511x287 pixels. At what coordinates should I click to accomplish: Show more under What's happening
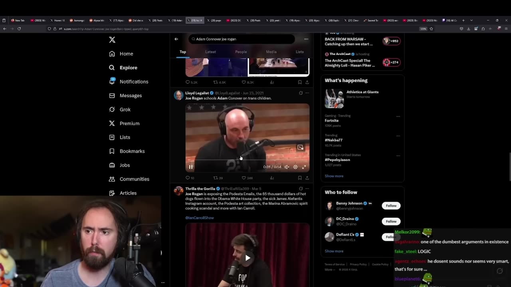tap(334, 176)
